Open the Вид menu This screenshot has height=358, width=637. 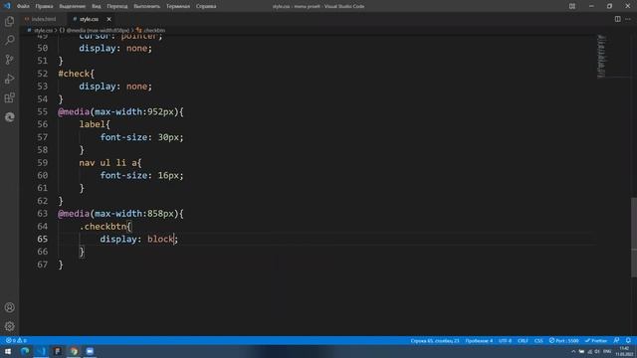[x=97, y=6]
